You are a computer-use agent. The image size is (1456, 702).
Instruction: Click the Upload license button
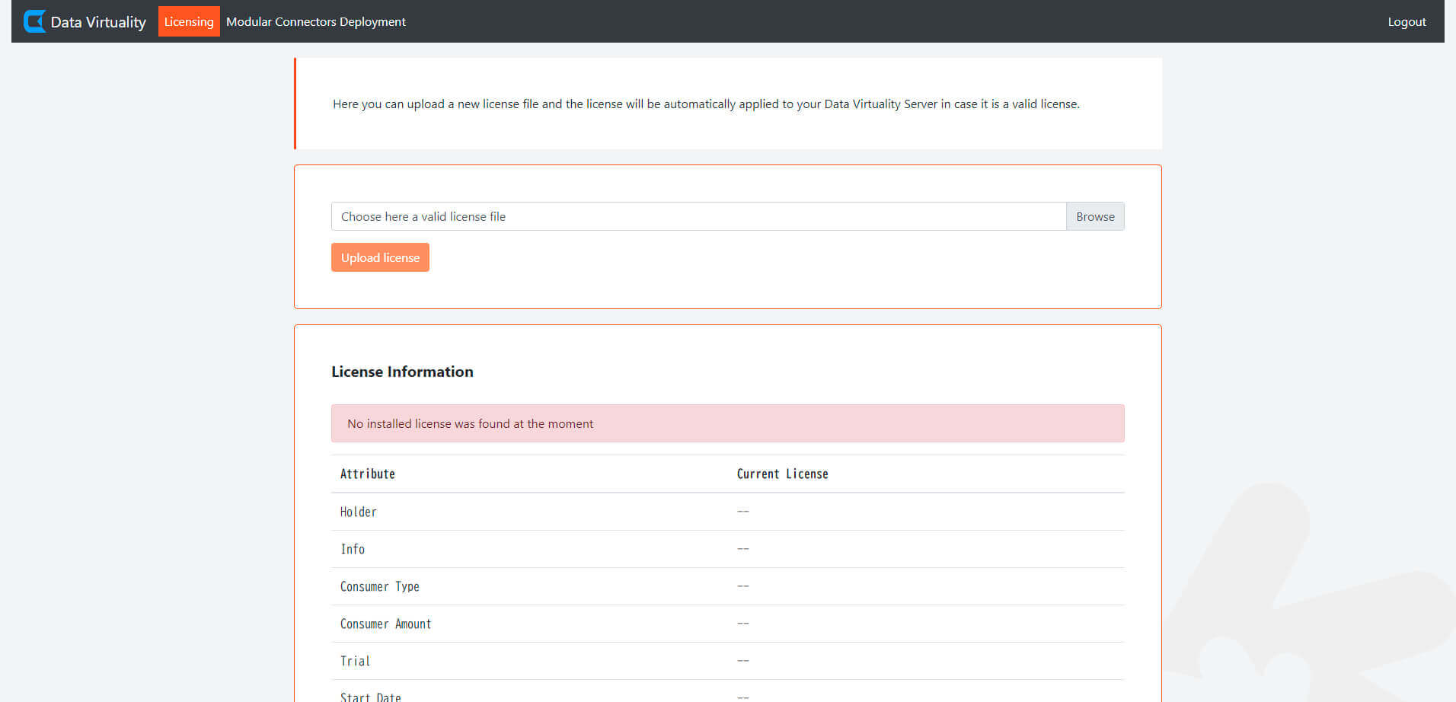click(380, 257)
